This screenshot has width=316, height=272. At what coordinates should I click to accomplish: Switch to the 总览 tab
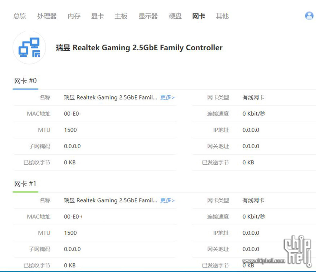click(20, 16)
